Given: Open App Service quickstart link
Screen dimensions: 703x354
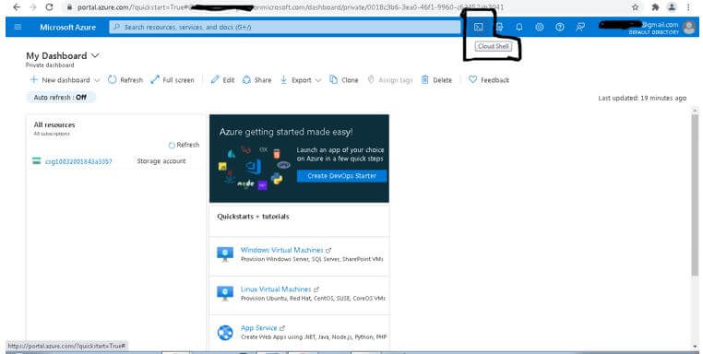Looking at the screenshot, I should tap(258, 328).
